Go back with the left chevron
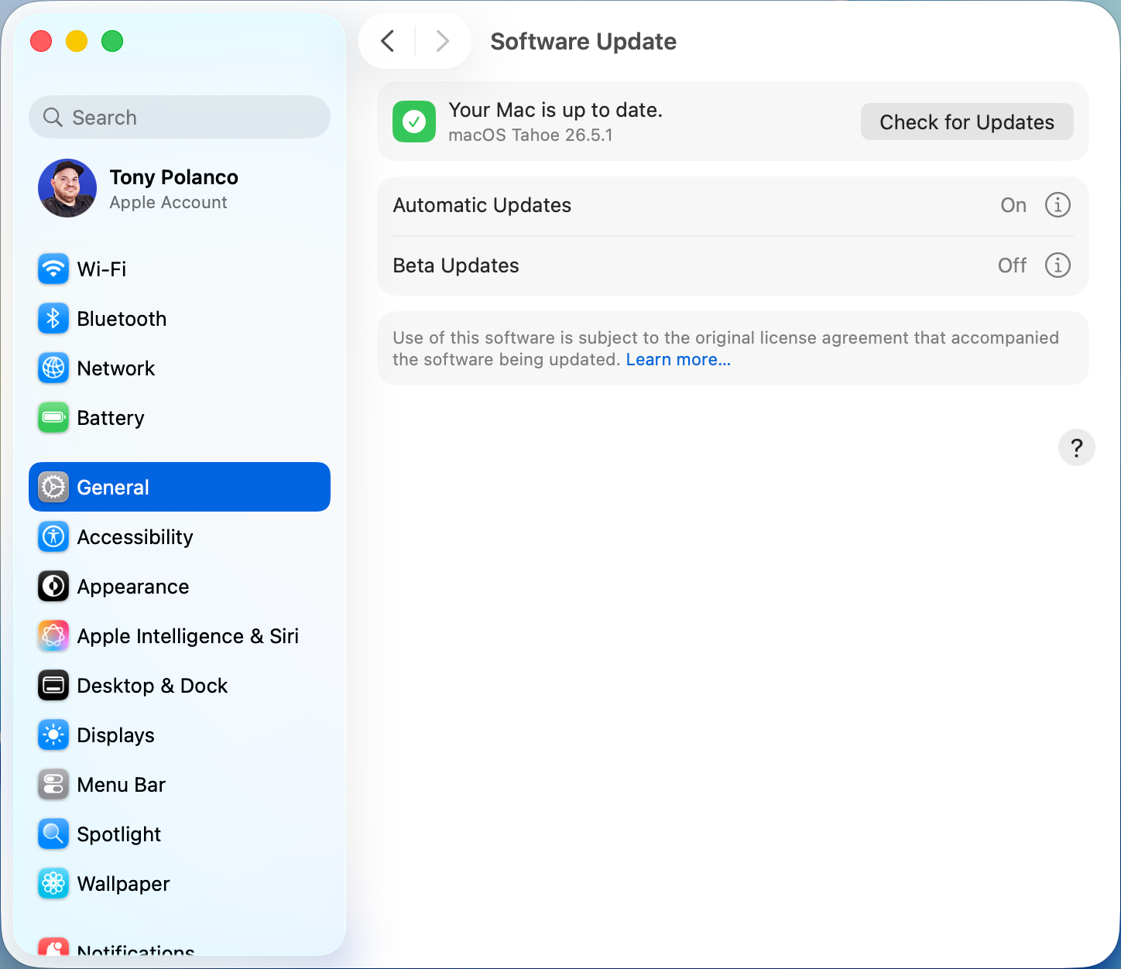The width and height of the screenshot is (1121, 969). tap(388, 41)
